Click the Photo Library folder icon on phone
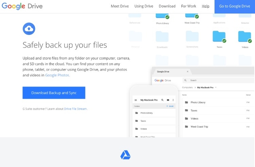This screenshot has width=255, height=167. (x=137, y=113)
